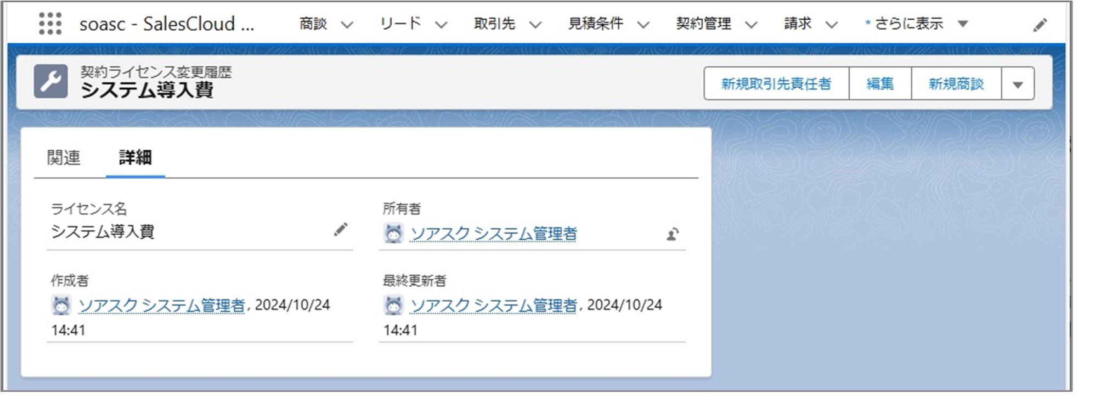Select the 詳細 tab

coord(135,158)
